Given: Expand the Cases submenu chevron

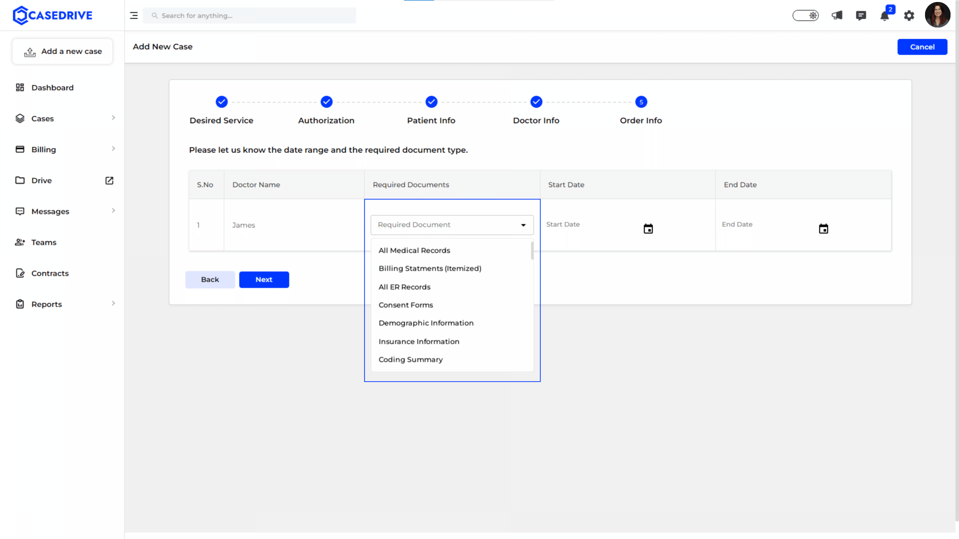Looking at the screenshot, I should tap(113, 117).
